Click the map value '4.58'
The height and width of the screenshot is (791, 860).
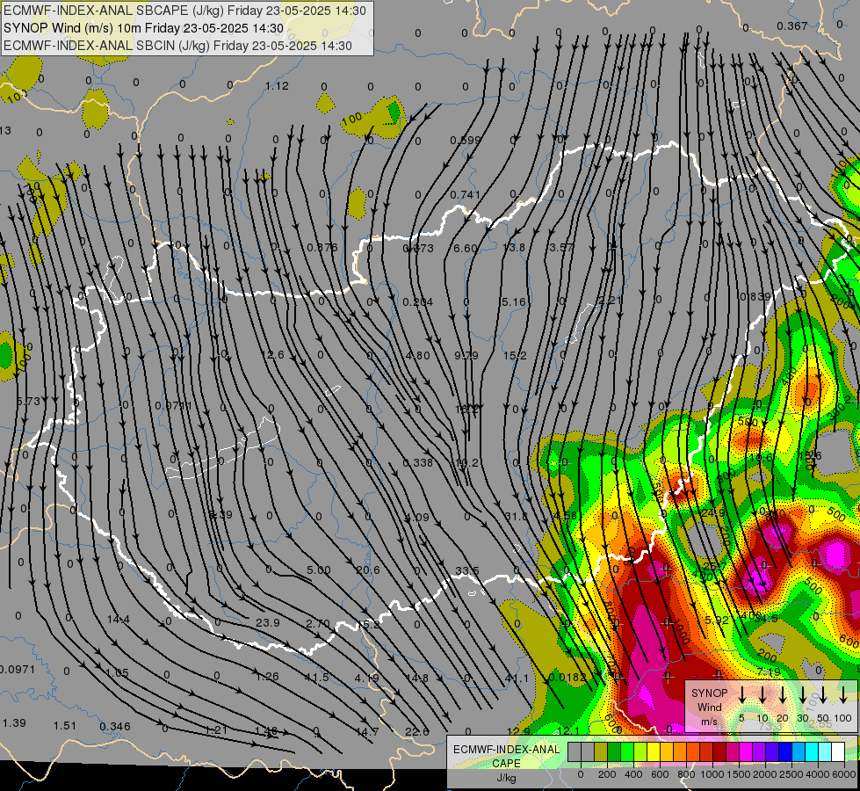click(565, 515)
